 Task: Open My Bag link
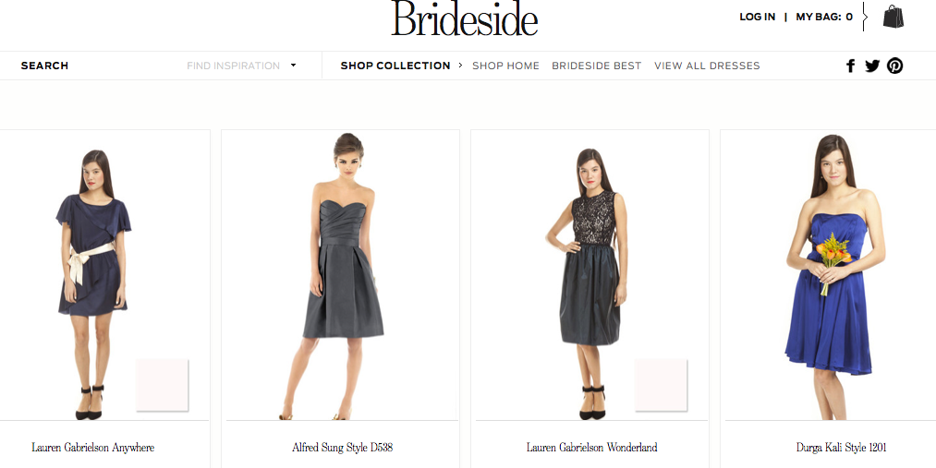pos(824,17)
